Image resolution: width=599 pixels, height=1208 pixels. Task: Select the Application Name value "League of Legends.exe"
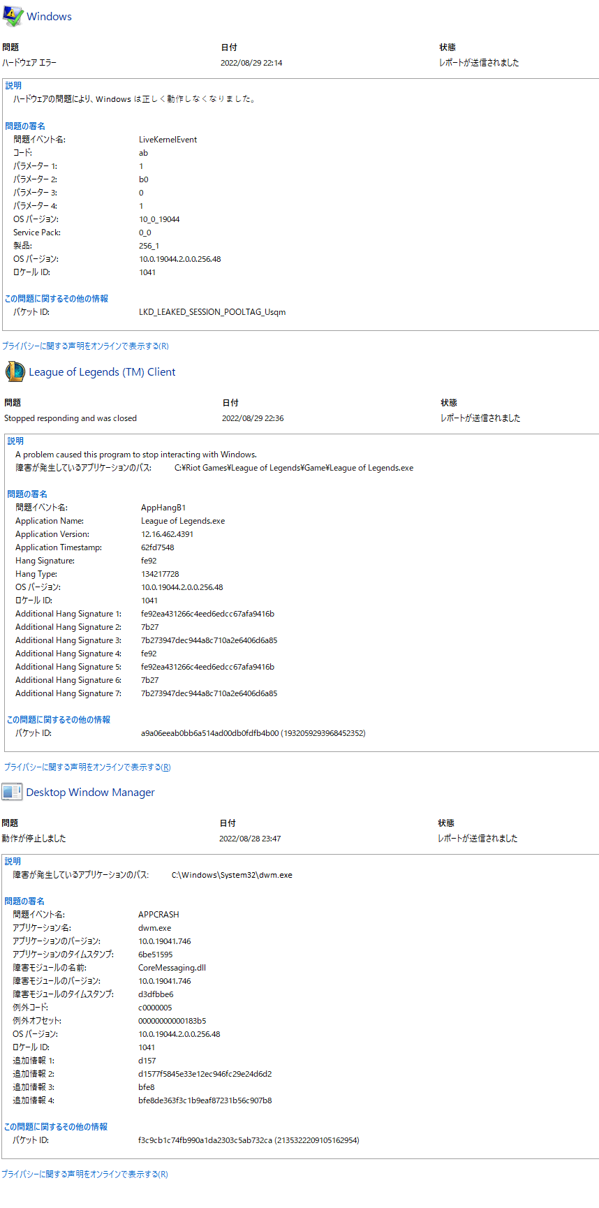click(x=183, y=521)
